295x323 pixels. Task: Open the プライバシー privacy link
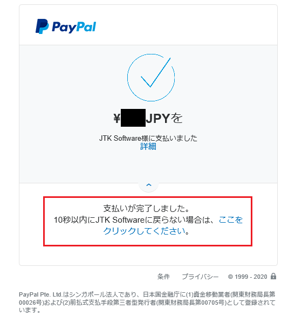point(200,277)
